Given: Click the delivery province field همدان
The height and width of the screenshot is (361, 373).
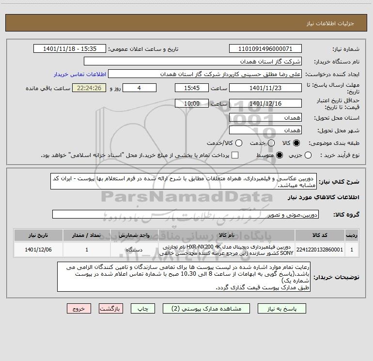Looking at the screenshot, I should tap(265, 118).
